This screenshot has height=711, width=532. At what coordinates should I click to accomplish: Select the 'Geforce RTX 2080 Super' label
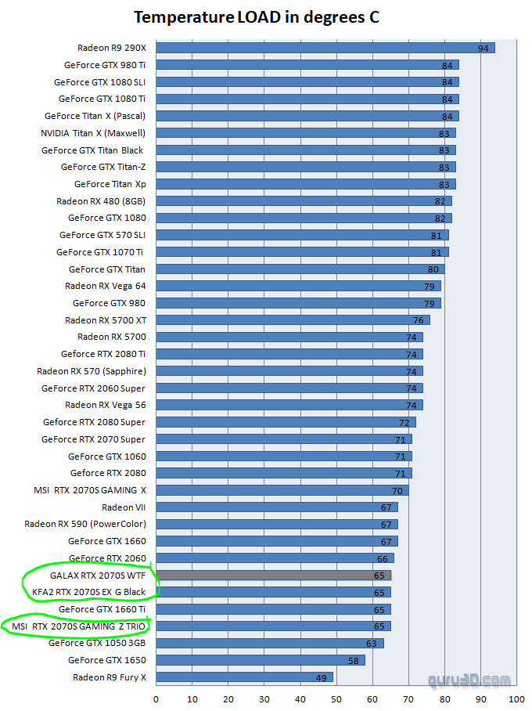click(94, 422)
